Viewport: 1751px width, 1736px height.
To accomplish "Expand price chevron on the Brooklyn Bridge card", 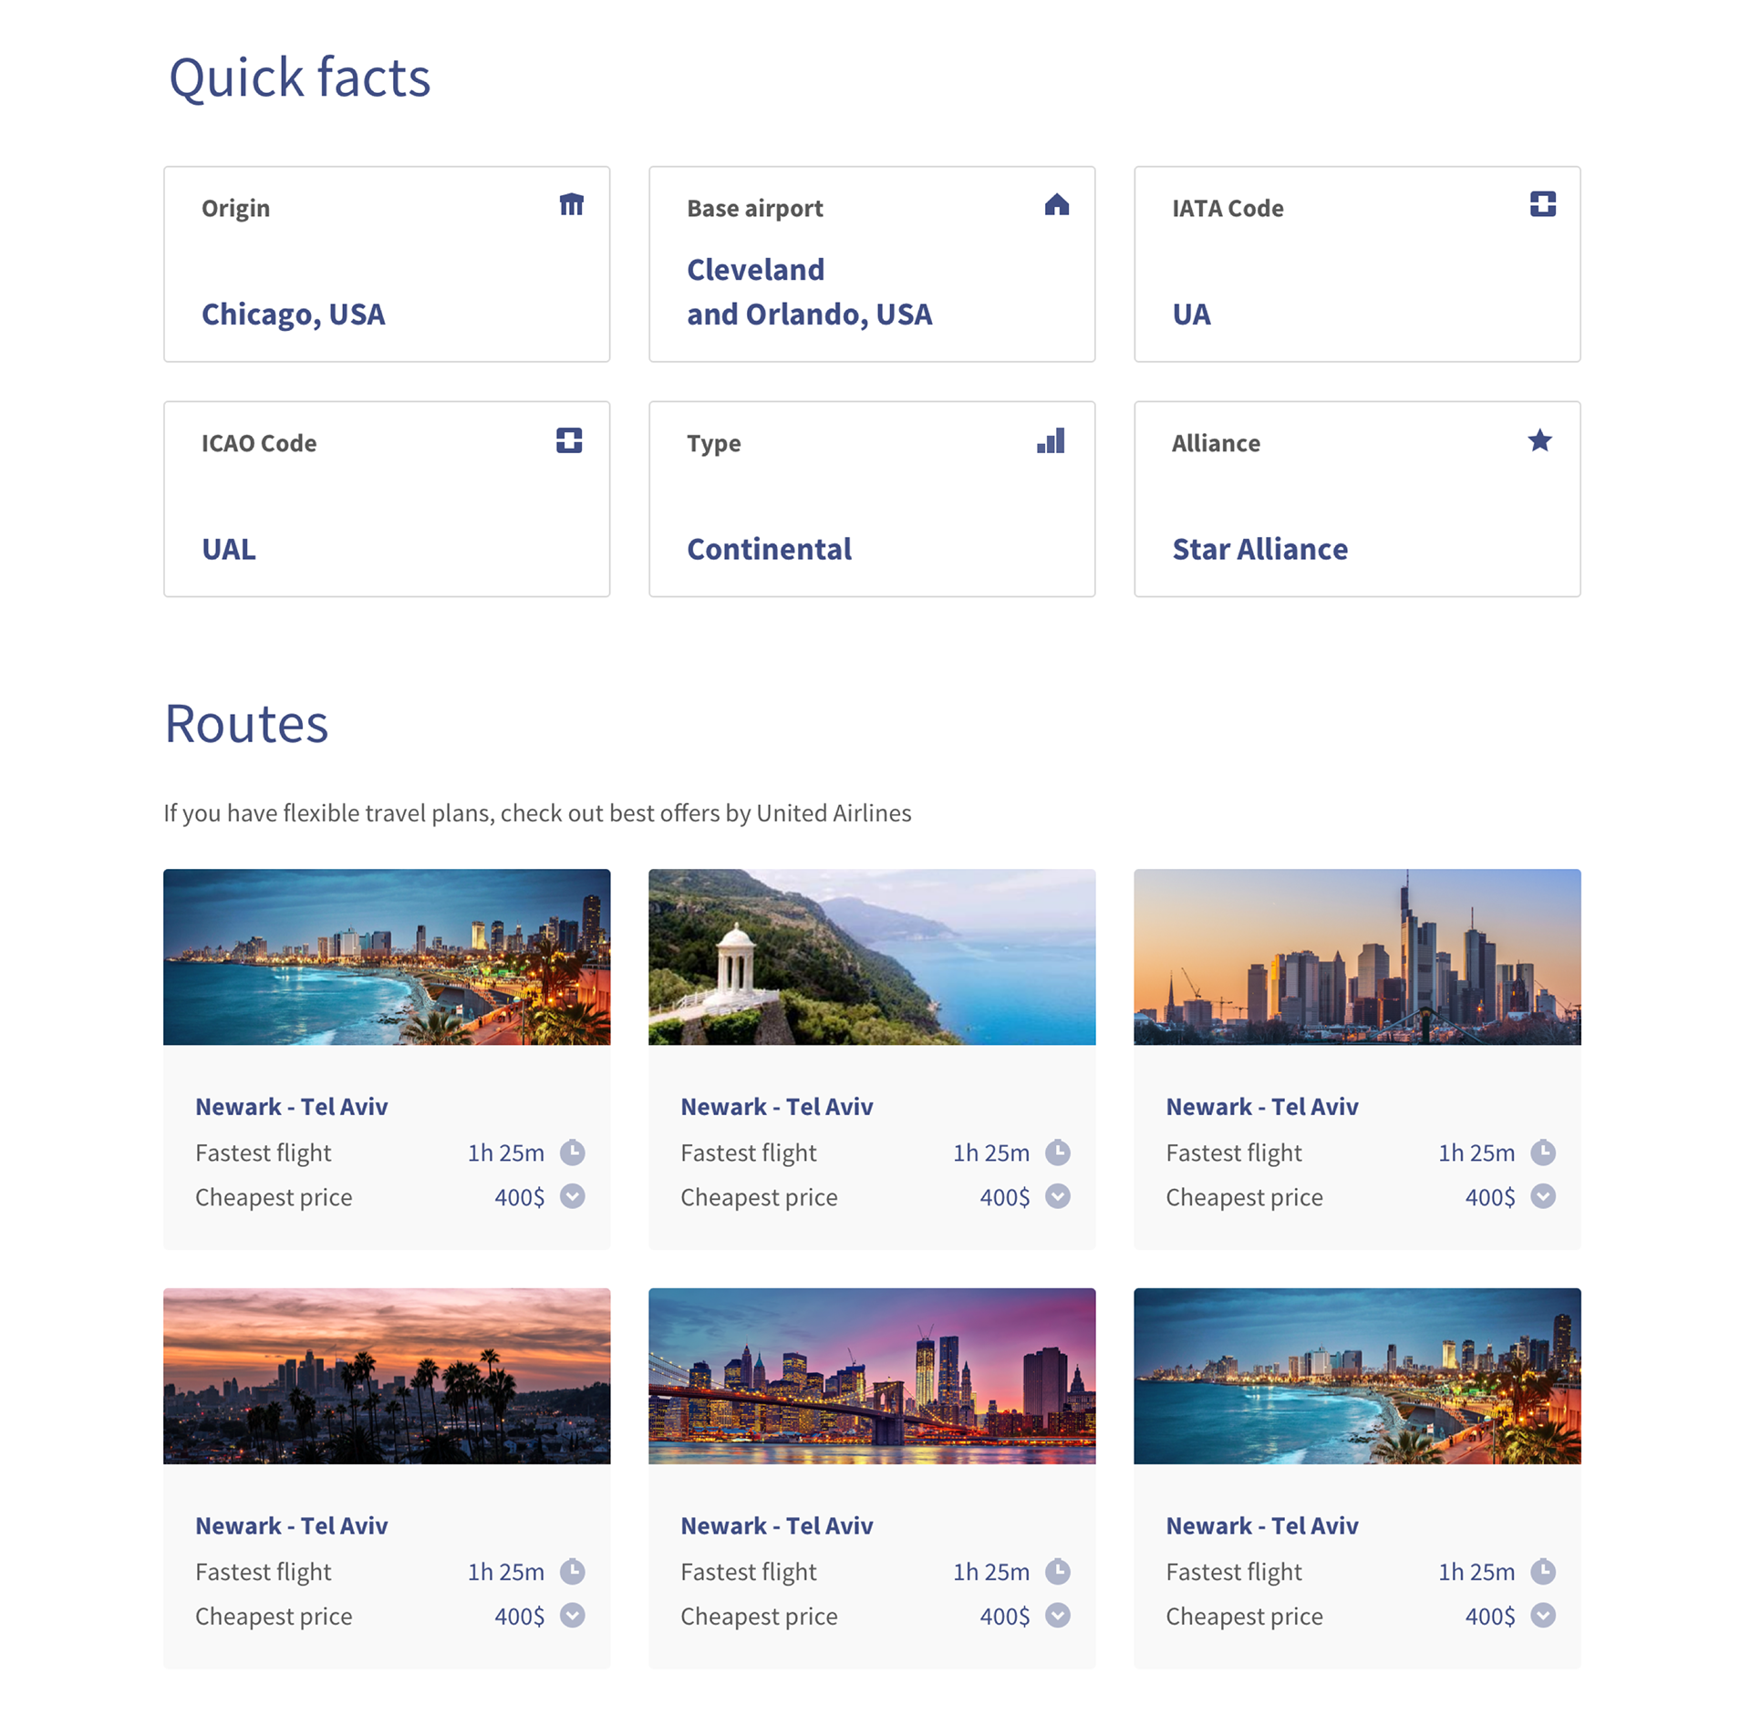I will click(1057, 1616).
